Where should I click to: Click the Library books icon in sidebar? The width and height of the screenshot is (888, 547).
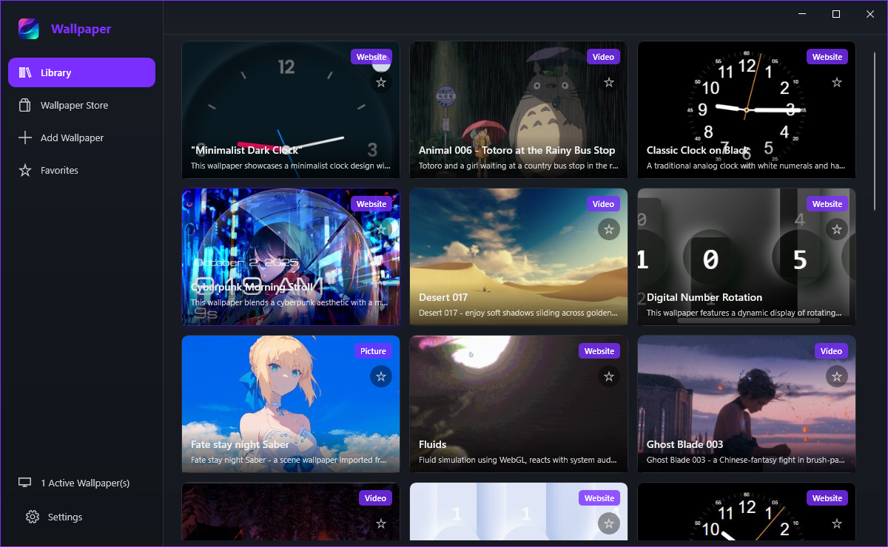tap(25, 72)
